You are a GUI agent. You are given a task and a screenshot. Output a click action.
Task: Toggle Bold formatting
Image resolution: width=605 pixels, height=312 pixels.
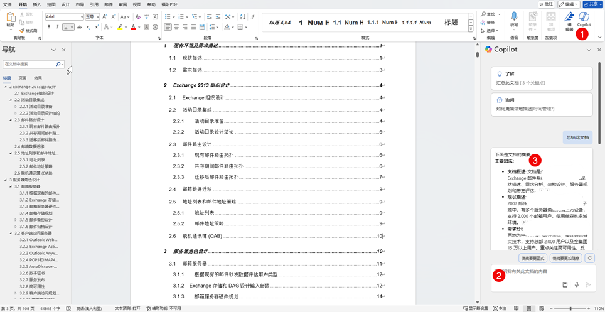pos(49,27)
